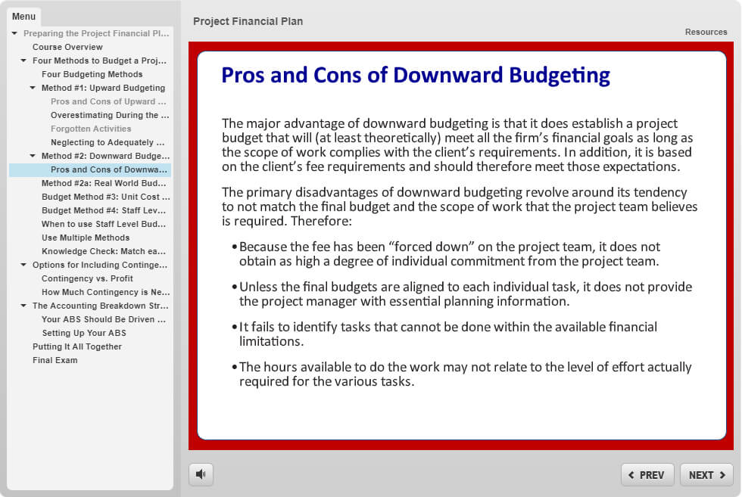Collapse the Options for Including Contingency section
This screenshot has height=497, width=742.
pos(23,265)
